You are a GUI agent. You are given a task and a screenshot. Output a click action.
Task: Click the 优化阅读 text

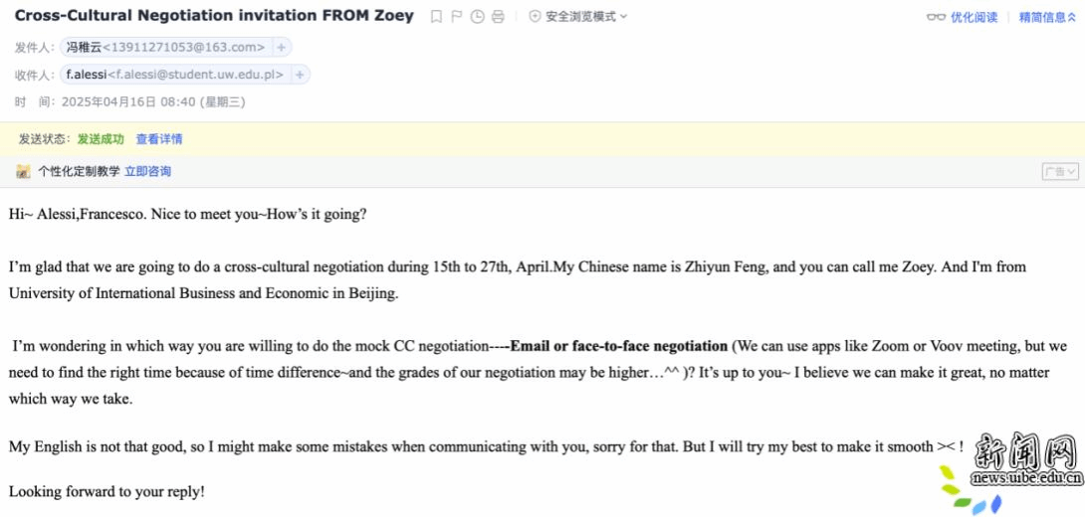[x=975, y=17]
